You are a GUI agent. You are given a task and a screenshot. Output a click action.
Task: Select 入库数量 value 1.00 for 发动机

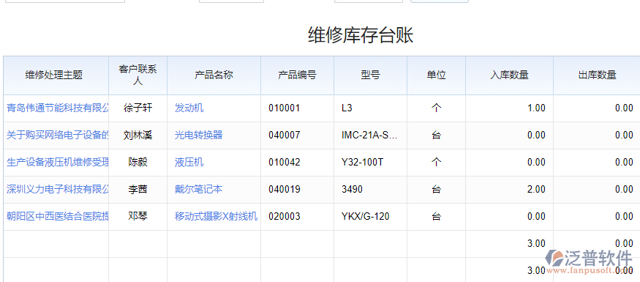click(536, 108)
